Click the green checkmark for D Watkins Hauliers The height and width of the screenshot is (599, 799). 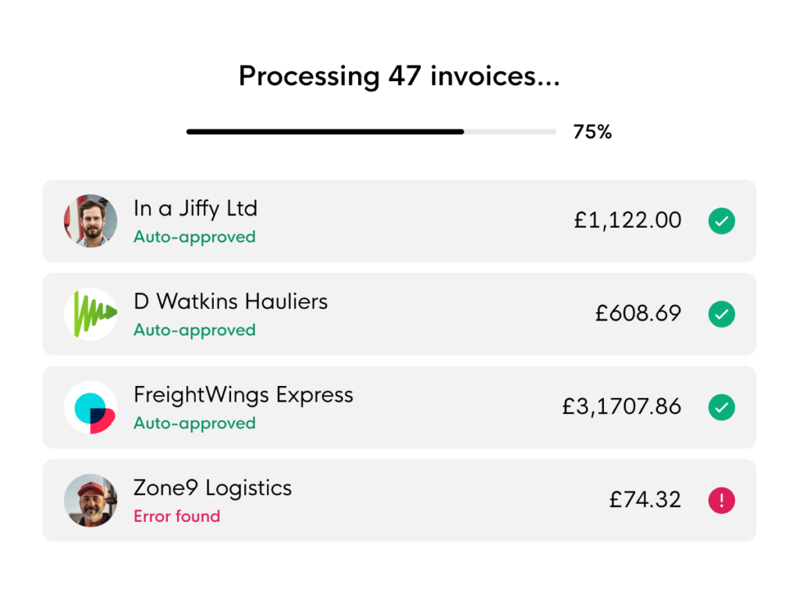coord(722,314)
